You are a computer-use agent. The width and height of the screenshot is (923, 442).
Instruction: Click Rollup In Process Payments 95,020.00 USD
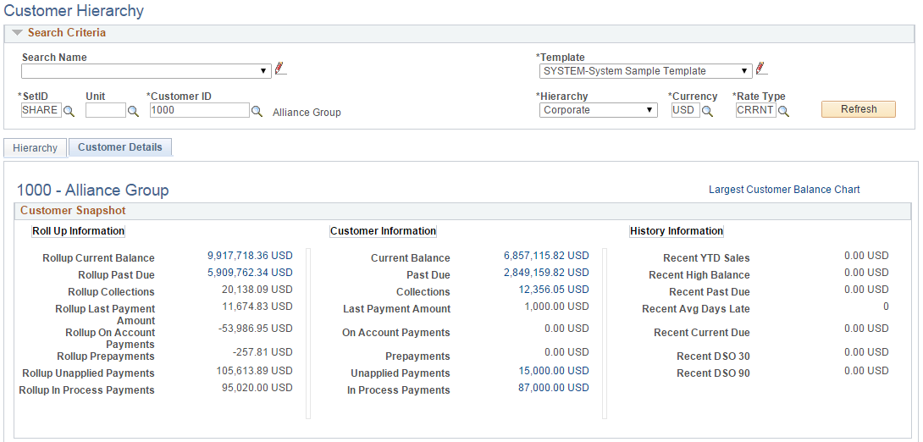click(x=257, y=388)
